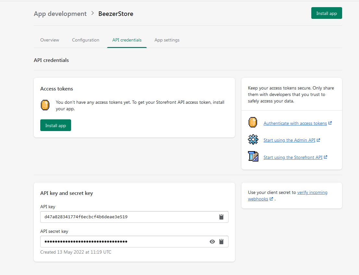Navigate back via App development breadcrumb
Image resolution: width=359 pixels, height=275 pixels.
(x=60, y=14)
